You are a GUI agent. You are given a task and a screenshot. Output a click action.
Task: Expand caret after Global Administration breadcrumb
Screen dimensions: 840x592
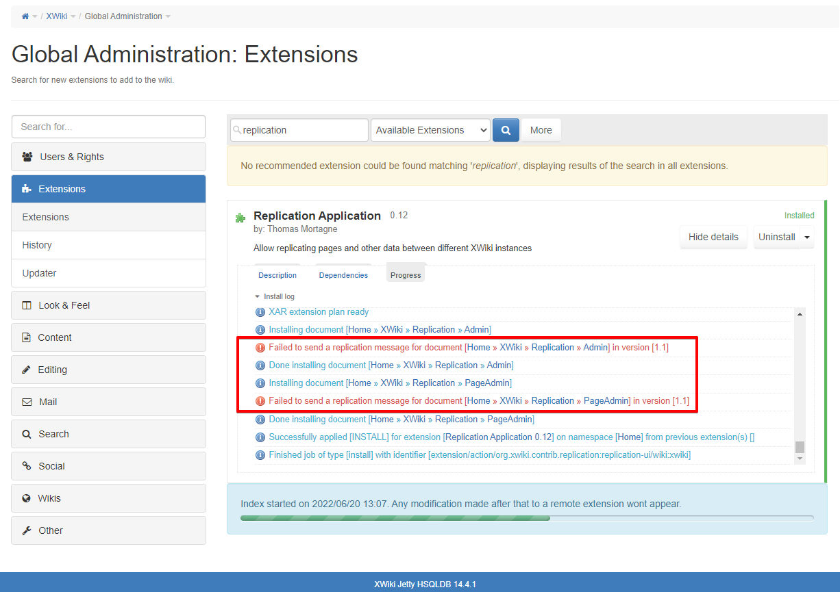click(168, 16)
